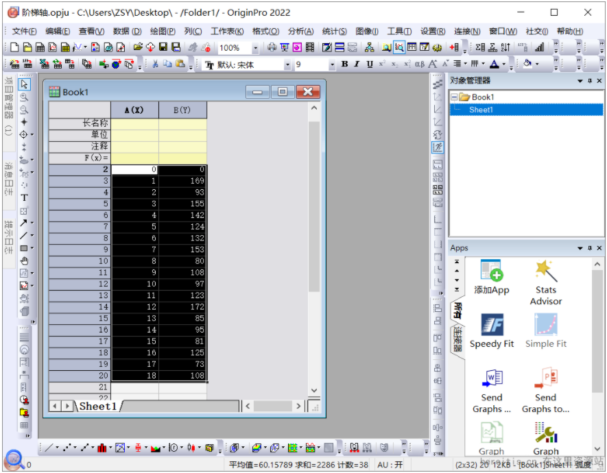607x473 pixels.
Task: Click the Book1 vertical scrollbar thumb
Action: (314, 206)
